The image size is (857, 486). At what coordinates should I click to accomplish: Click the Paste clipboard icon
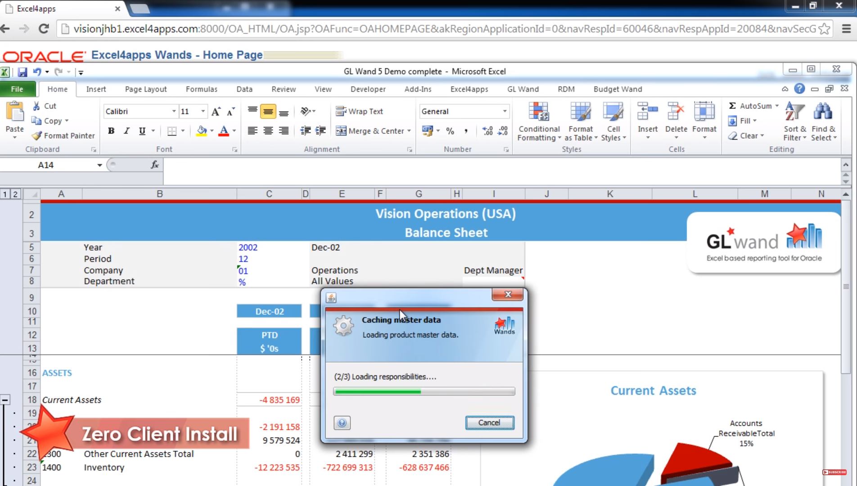tap(15, 112)
